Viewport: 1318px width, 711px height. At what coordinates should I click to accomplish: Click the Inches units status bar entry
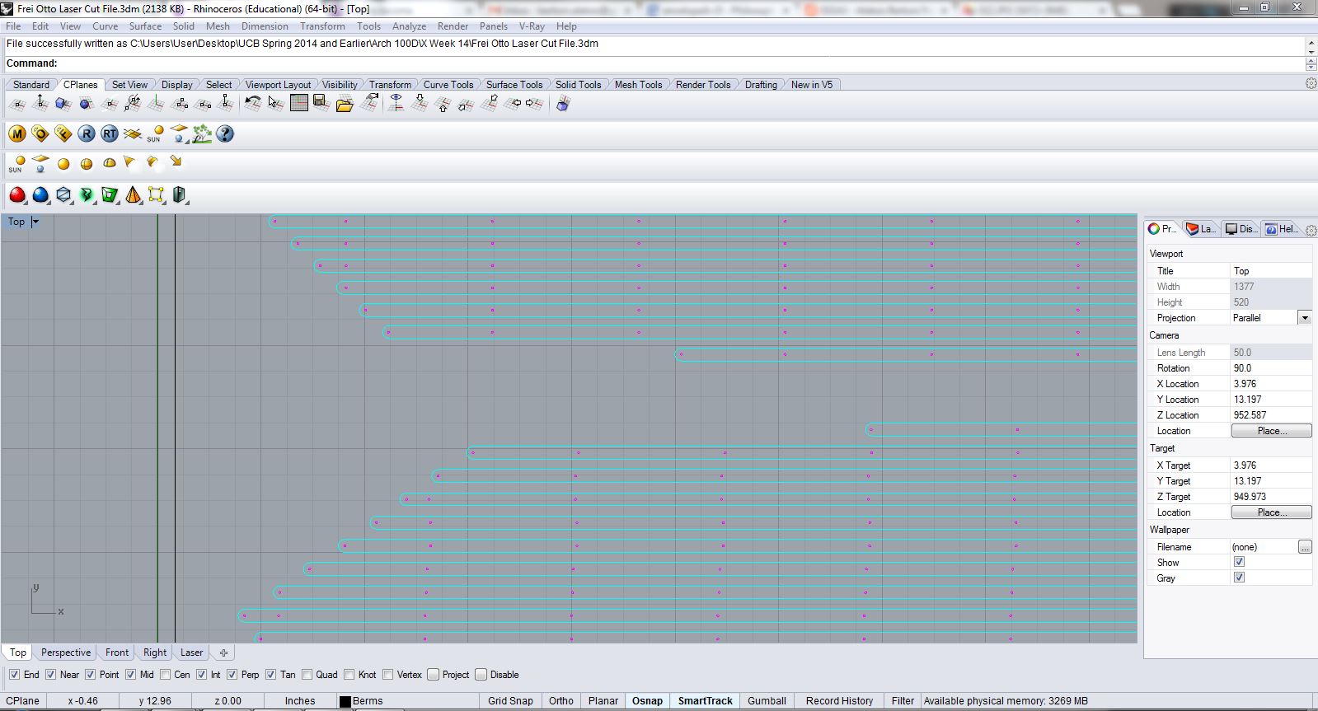[x=300, y=701]
